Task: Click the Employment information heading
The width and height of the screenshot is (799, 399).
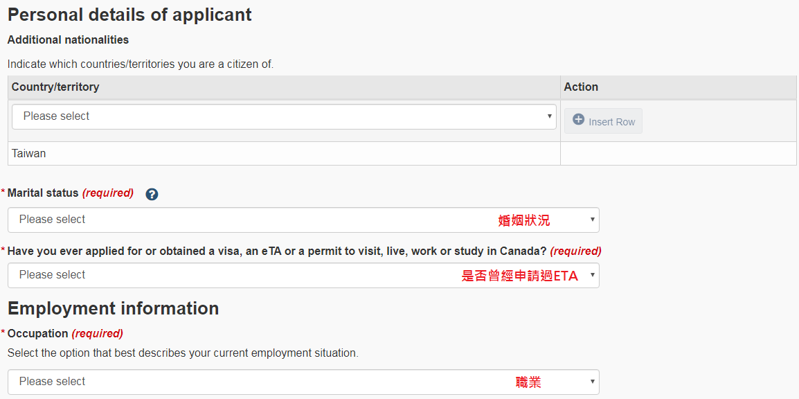Action: tap(113, 308)
